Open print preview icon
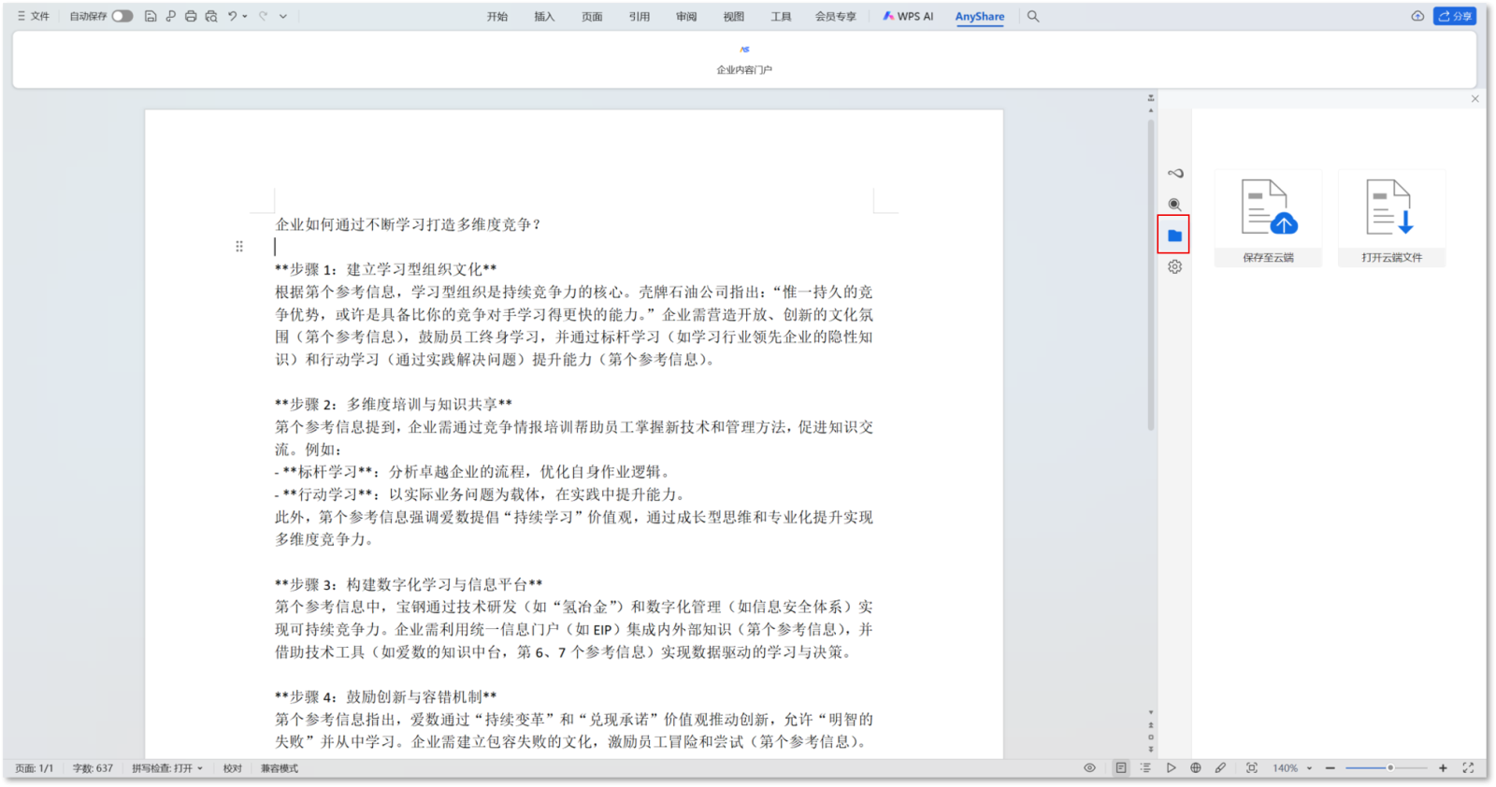 211,16
